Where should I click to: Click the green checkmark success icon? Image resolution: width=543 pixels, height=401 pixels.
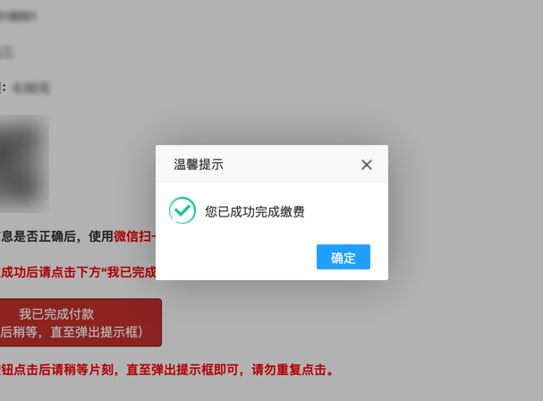pyautogui.click(x=182, y=210)
